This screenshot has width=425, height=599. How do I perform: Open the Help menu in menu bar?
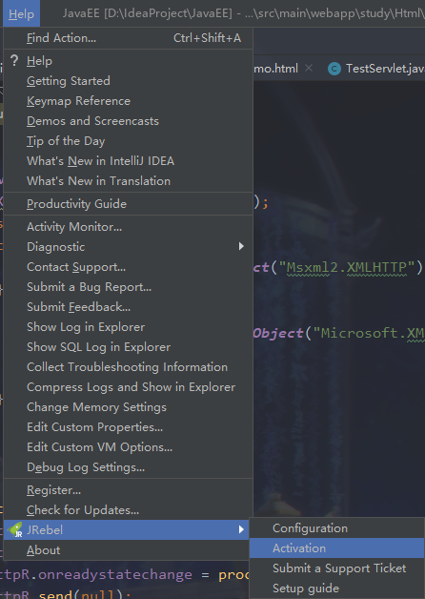21,13
